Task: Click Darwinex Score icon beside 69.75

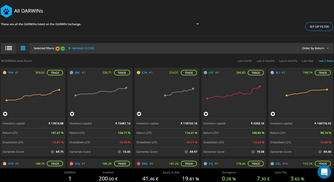Action: (52, 152)
